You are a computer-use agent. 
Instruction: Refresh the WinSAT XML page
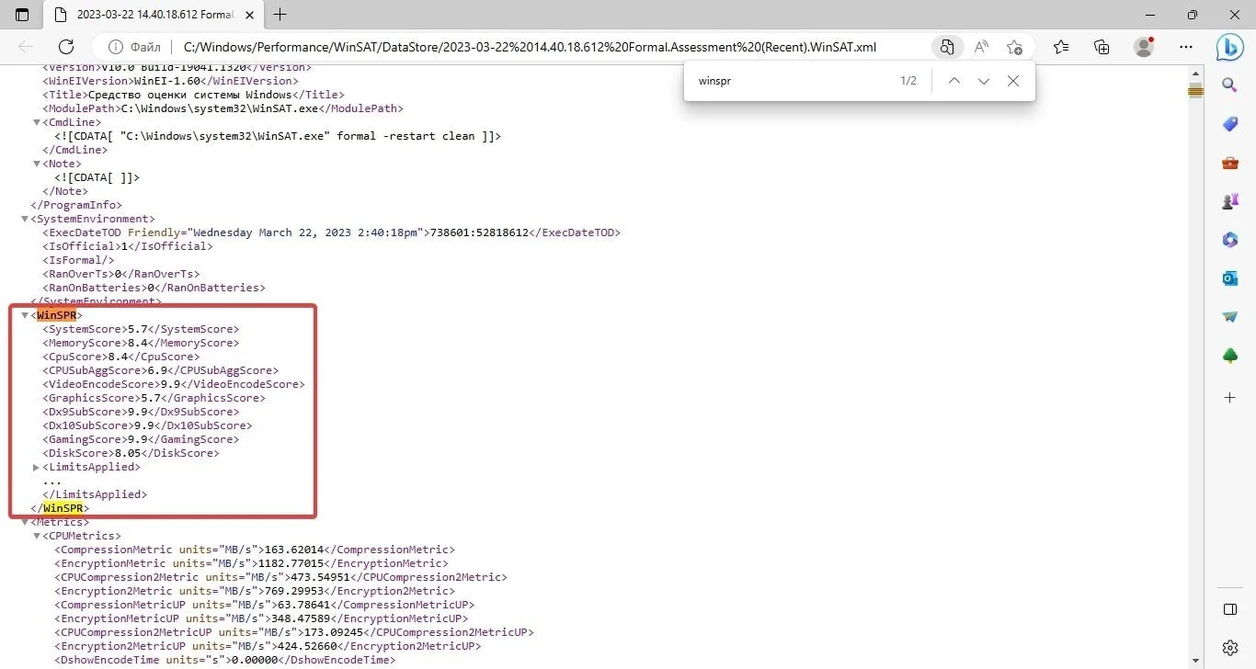66,47
